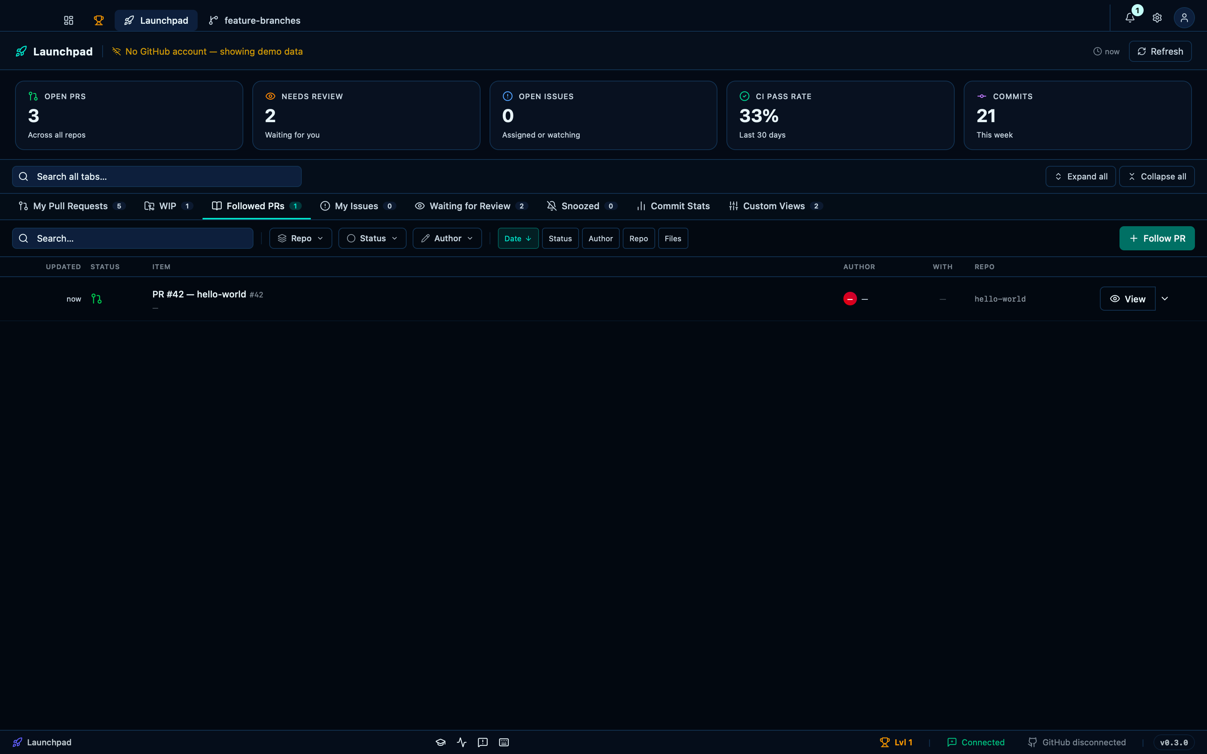The image size is (1207, 754).
Task: Click the Needs Review stat card
Action: click(366, 115)
